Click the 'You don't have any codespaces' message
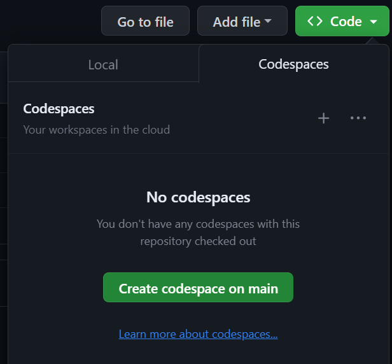 coord(198,232)
